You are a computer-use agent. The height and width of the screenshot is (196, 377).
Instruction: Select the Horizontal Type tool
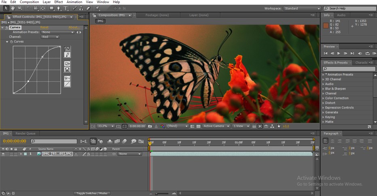pos(66,8)
